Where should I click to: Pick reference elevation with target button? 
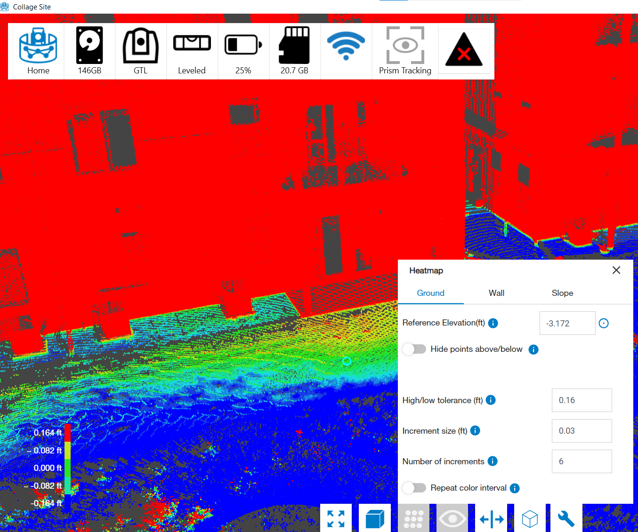(604, 323)
